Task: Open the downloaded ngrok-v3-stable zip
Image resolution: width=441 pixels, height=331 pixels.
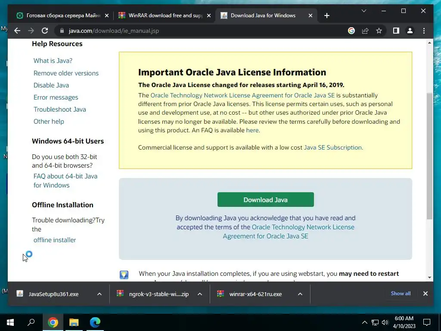Action: (x=159, y=294)
